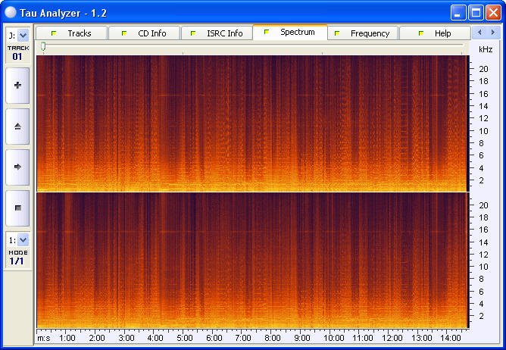Click the mode 1/1 display
Image resolution: width=506 pixels, height=350 pixels.
(x=17, y=261)
